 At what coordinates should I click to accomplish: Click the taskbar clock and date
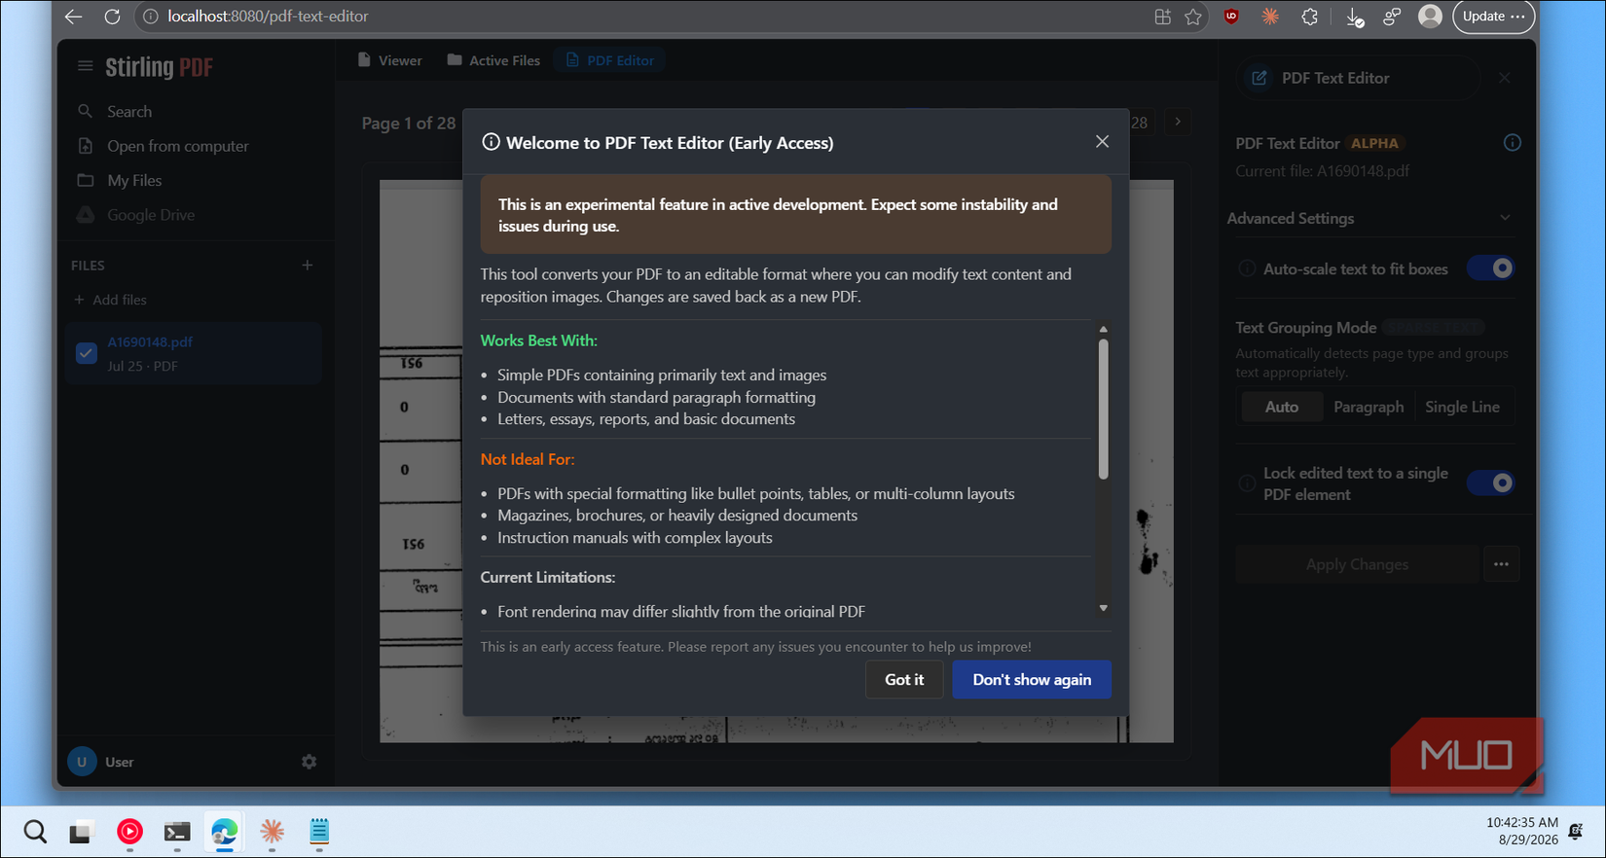click(x=1522, y=831)
